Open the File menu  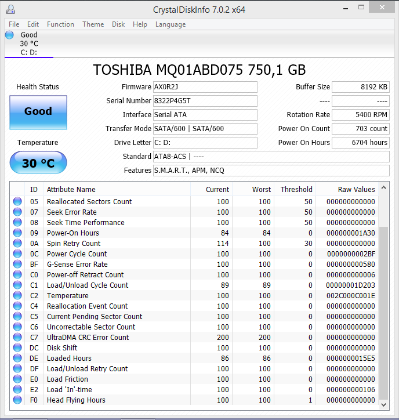(x=14, y=24)
